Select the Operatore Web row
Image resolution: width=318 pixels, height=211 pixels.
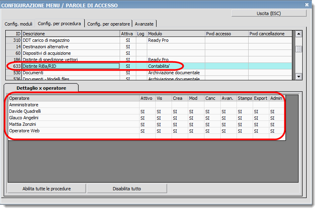147,131
